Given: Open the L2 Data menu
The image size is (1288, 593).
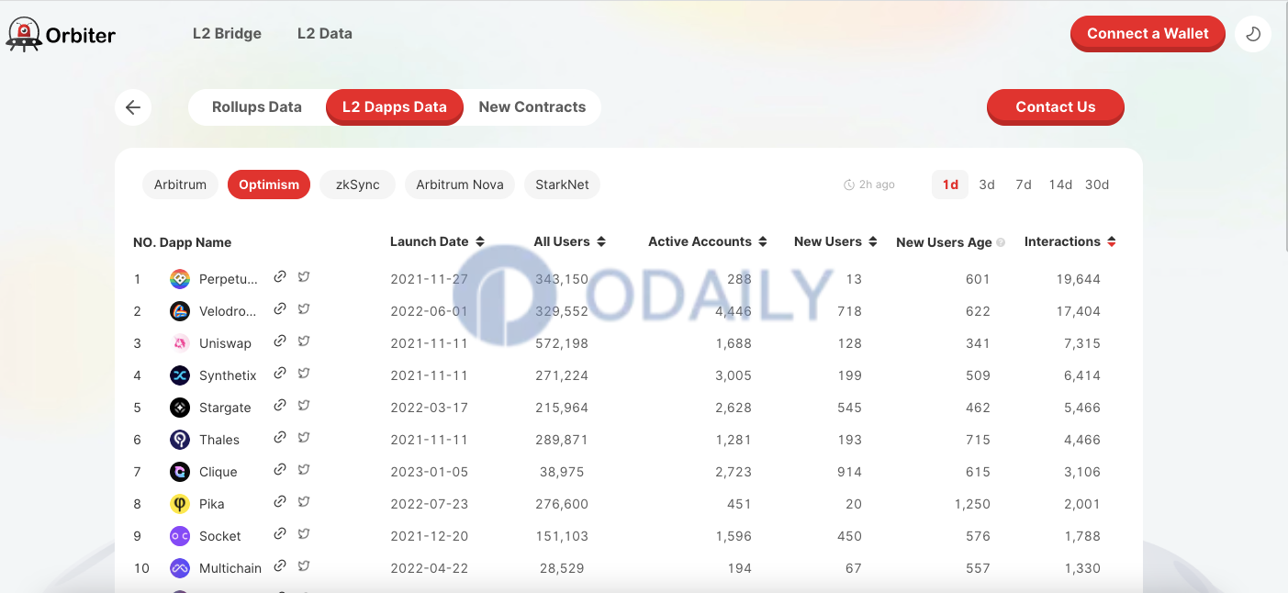Looking at the screenshot, I should (x=325, y=34).
